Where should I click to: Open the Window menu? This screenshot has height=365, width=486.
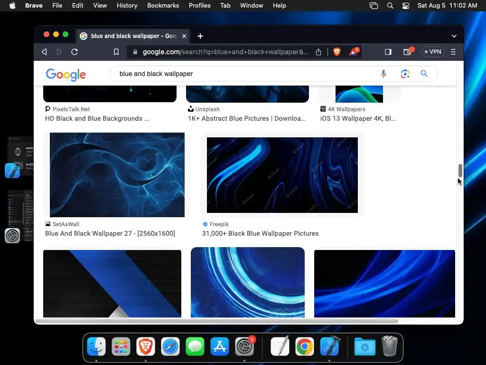[x=252, y=6]
